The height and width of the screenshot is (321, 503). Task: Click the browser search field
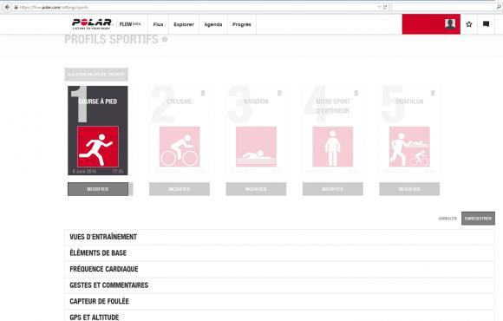pos(444,7)
